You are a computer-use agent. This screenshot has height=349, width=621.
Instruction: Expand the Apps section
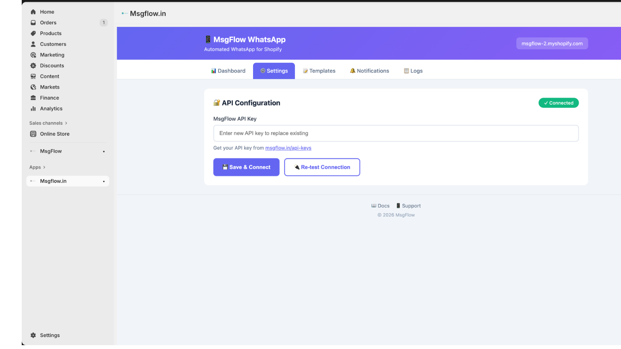tap(38, 168)
